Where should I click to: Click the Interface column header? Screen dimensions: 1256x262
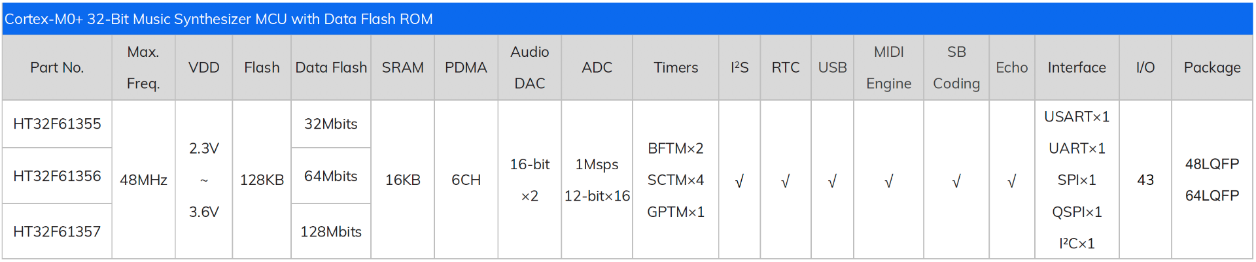1077,67
